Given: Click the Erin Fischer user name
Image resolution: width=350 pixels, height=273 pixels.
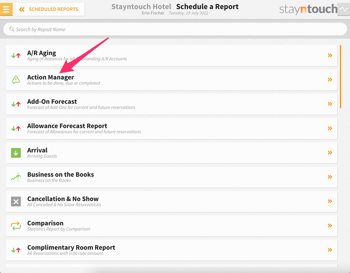Looking at the screenshot, I should click(153, 13).
